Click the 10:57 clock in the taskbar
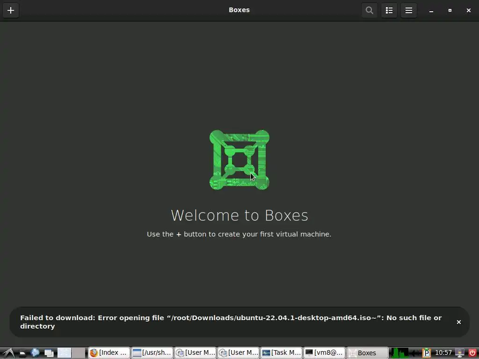Viewport: 479px width, 359px height. (x=443, y=353)
